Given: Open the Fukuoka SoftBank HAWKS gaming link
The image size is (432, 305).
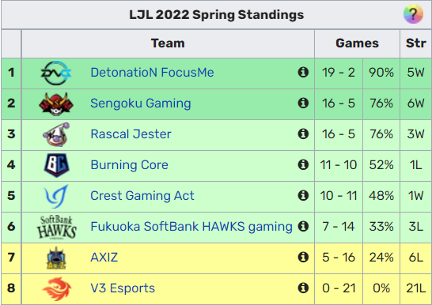Looking at the screenshot, I should 191,227.
